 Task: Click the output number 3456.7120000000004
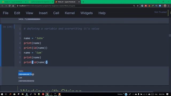click(29, 19)
